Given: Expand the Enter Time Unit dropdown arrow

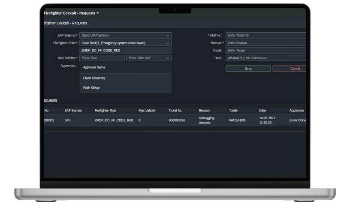Looking at the screenshot, I should [x=168, y=58].
